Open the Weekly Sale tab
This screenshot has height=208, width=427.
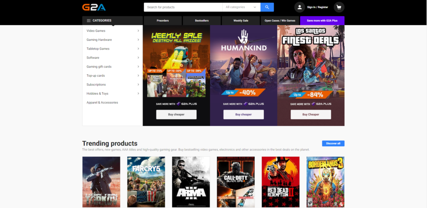click(x=241, y=20)
